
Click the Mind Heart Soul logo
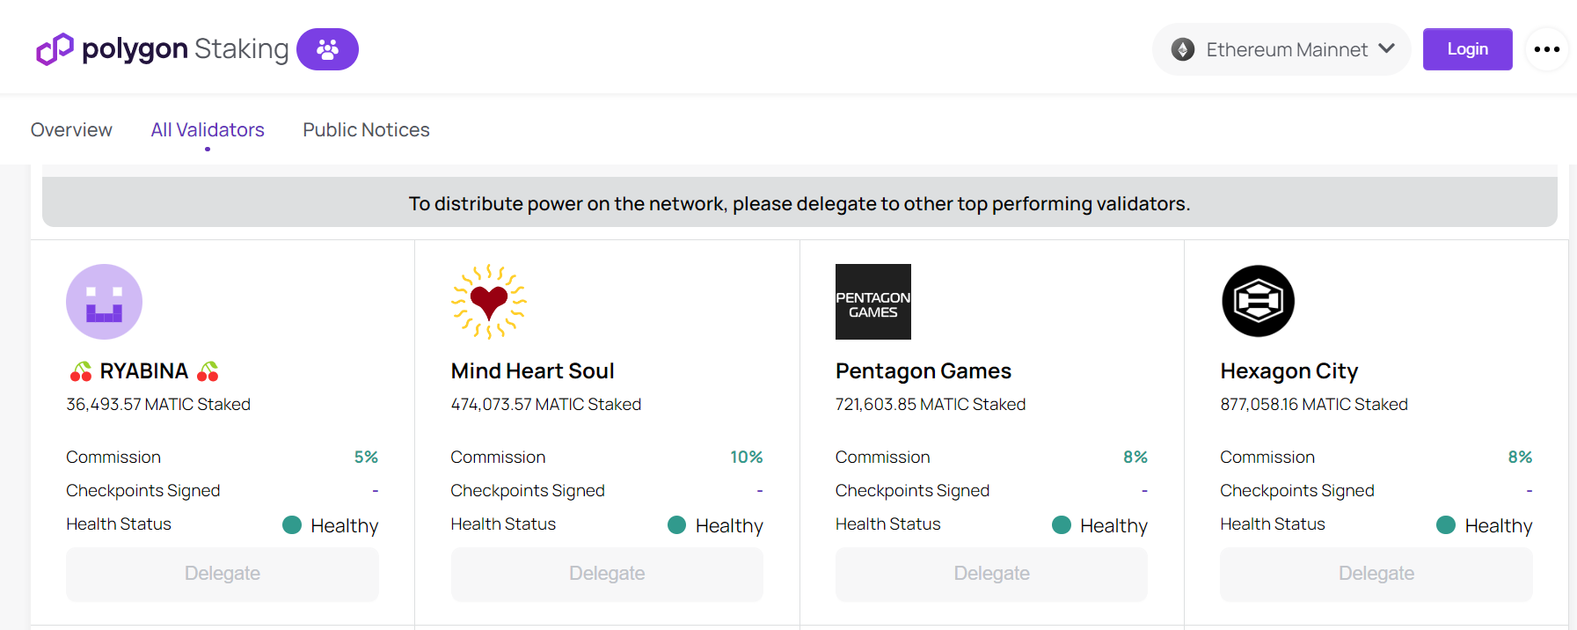point(489,302)
